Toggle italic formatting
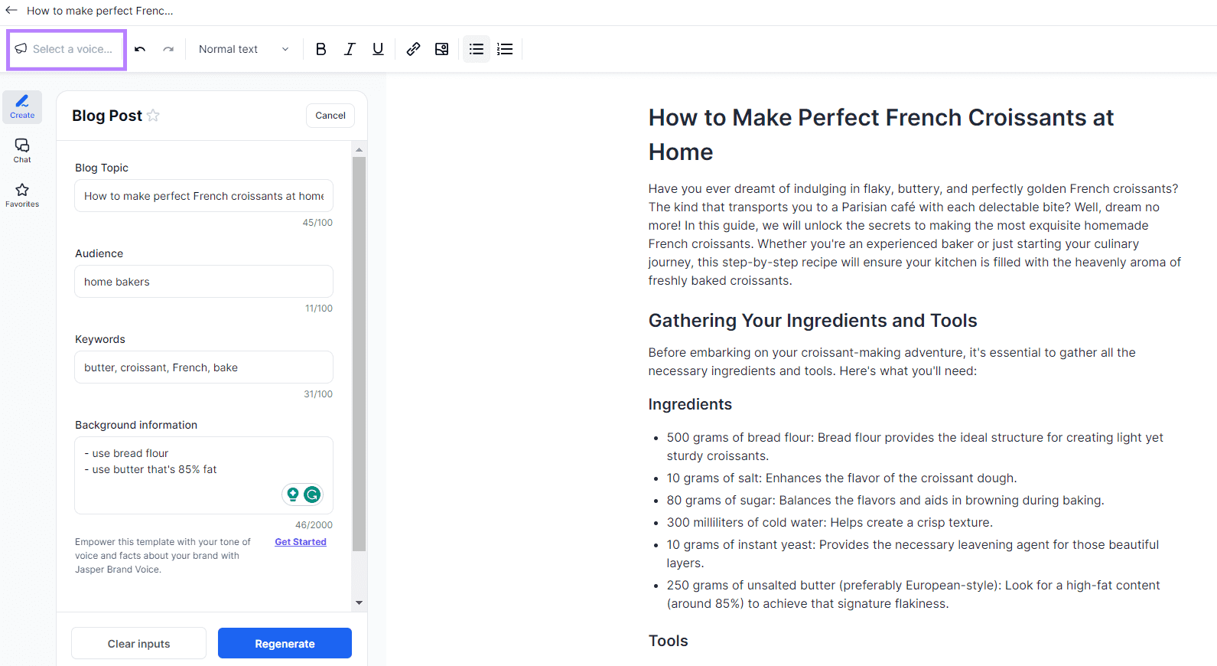The height and width of the screenshot is (666, 1217). tap(349, 48)
